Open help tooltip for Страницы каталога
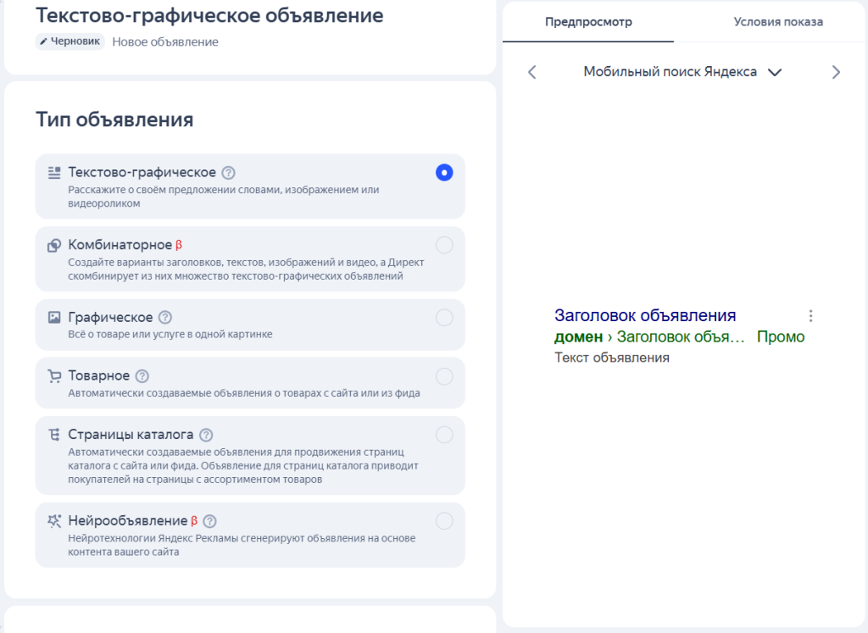The image size is (868, 633). click(206, 435)
